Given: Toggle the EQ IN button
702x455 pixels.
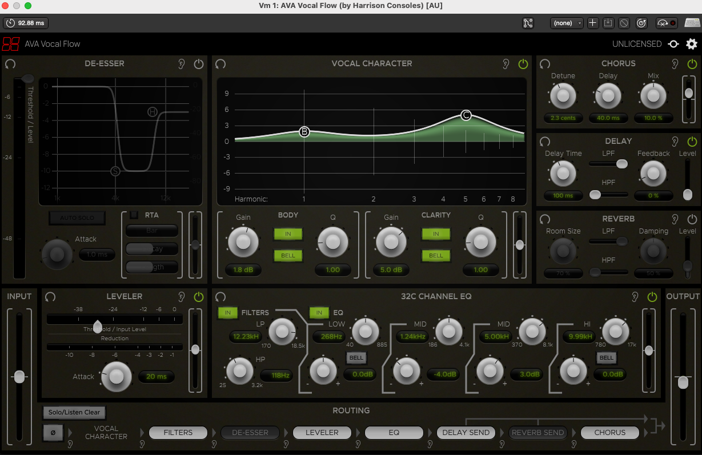Looking at the screenshot, I should [319, 312].
